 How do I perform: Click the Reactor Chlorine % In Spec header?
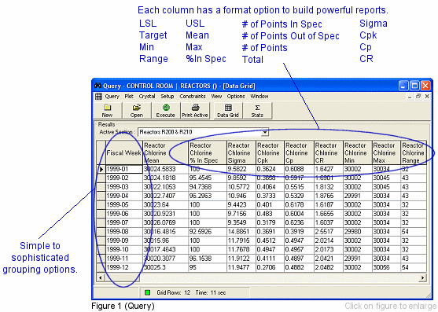[208, 152]
